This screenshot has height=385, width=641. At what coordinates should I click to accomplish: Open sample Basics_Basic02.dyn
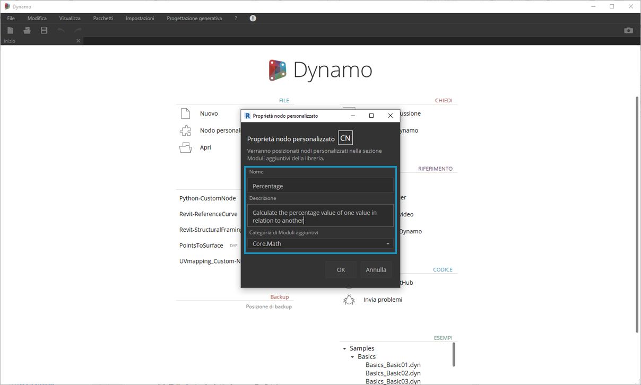[x=393, y=373]
